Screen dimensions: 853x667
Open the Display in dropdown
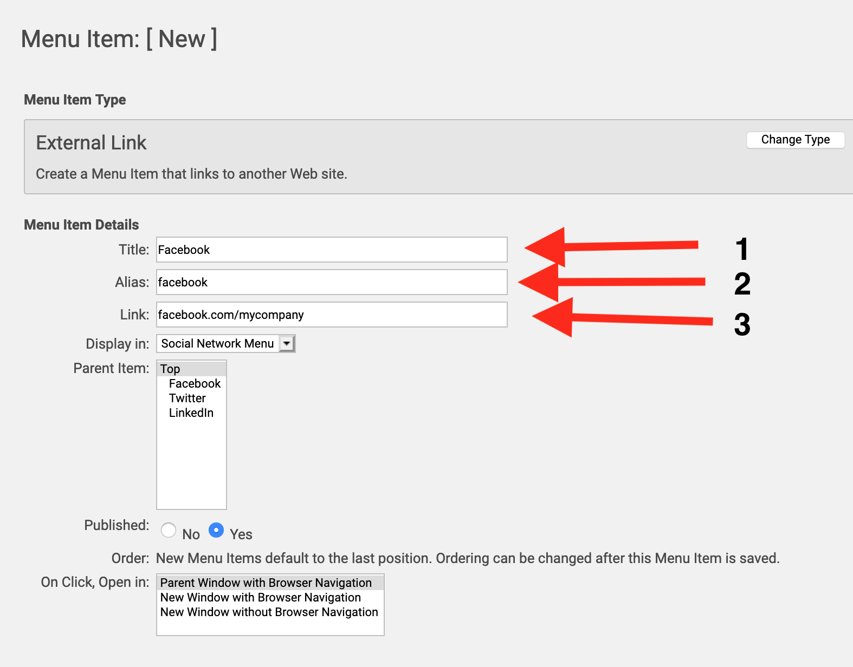tap(226, 343)
